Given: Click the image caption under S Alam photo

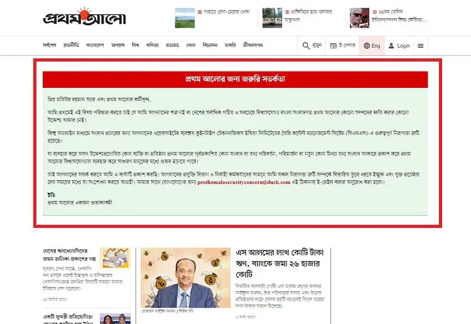Looking at the screenshot, I should (x=168, y=311).
